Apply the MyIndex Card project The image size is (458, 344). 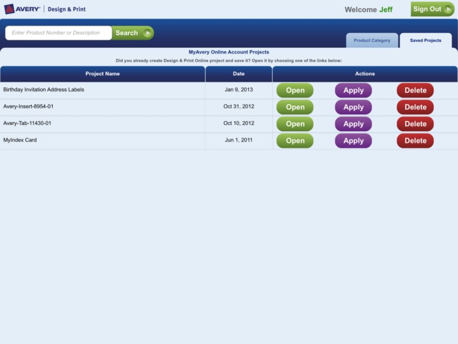tap(353, 141)
